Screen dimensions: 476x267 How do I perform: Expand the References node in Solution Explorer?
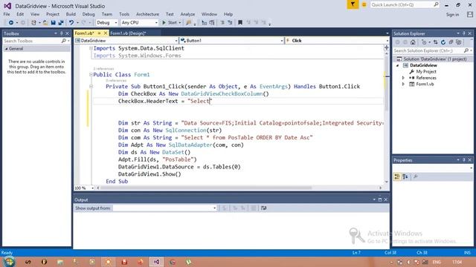[x=403, y=78]
